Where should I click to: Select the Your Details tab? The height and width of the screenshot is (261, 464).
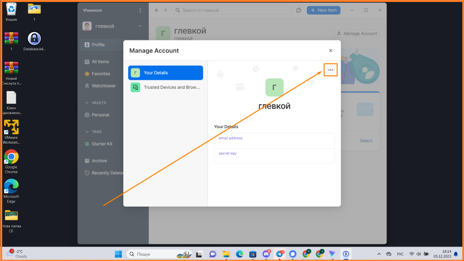point(165,72)
